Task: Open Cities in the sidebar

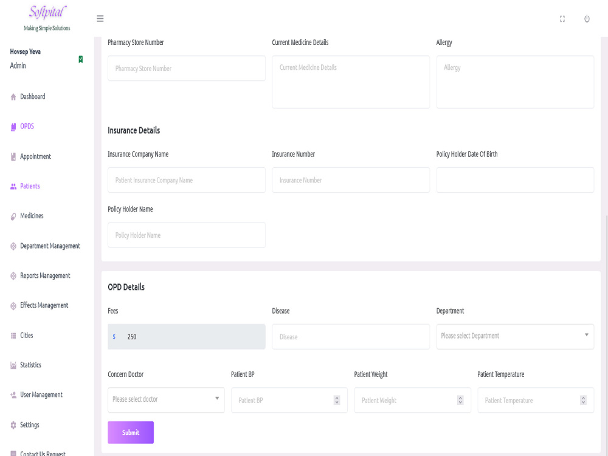Action: tap(26, 336)
